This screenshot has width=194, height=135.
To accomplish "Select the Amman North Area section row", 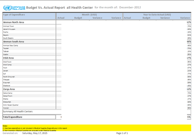I will coord(14,22).
